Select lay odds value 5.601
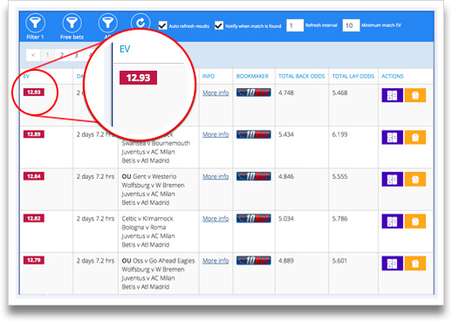452x322 pixels. [x=339, y=261]
